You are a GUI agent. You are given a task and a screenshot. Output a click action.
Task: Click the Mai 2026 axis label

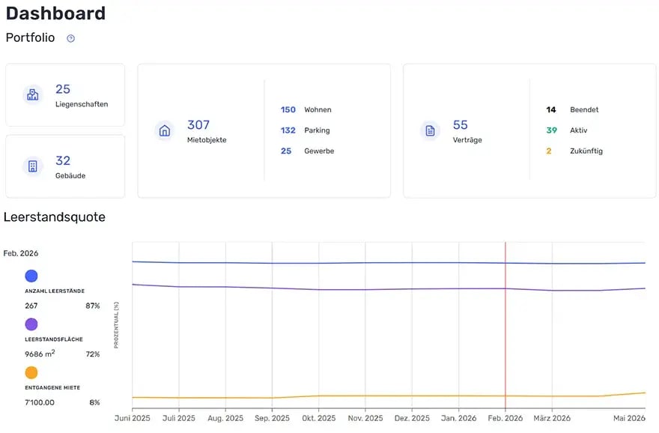(630, 418)
